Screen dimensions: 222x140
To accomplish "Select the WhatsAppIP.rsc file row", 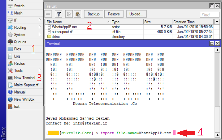I will pyautogui.click(x=132, y=27).
